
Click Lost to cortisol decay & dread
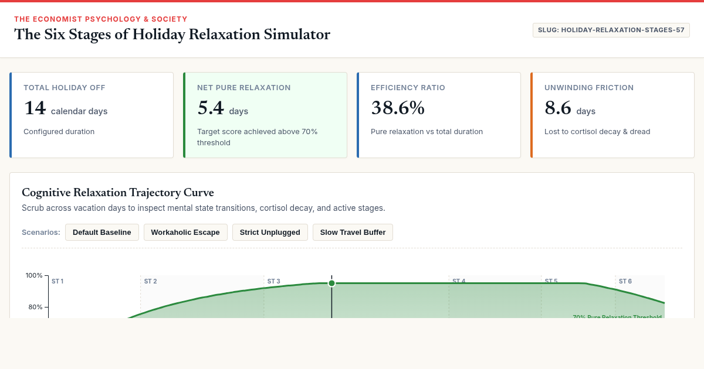pyautogui.click(x=597, y=132)
